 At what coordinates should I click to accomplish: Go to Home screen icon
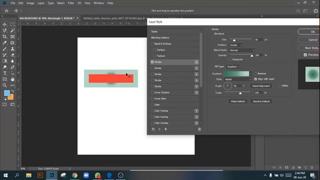point(6,11)
